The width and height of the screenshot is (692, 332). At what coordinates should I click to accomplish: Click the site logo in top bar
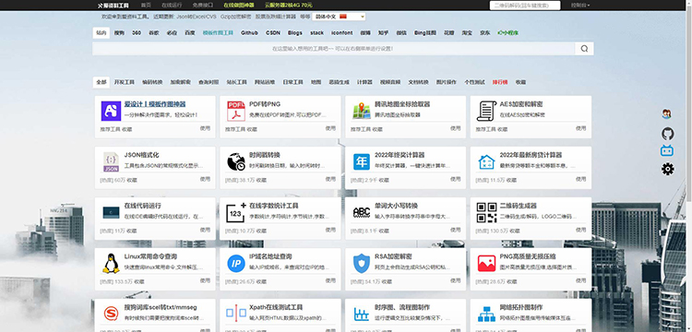(113, 6)
